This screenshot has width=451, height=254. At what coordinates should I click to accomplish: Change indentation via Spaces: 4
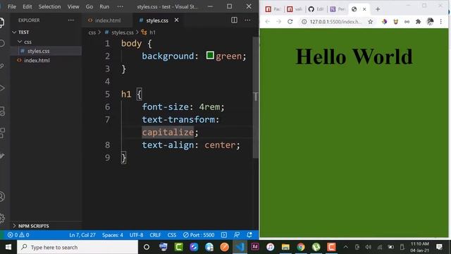pos(113,235)
